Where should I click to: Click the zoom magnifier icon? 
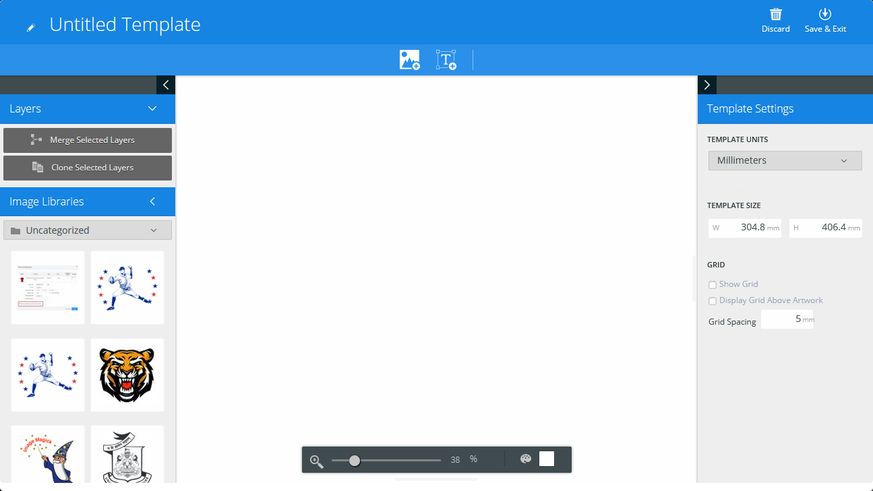(316, 459)
